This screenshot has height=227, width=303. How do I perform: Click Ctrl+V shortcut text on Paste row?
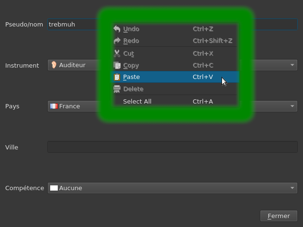point(203,77)
